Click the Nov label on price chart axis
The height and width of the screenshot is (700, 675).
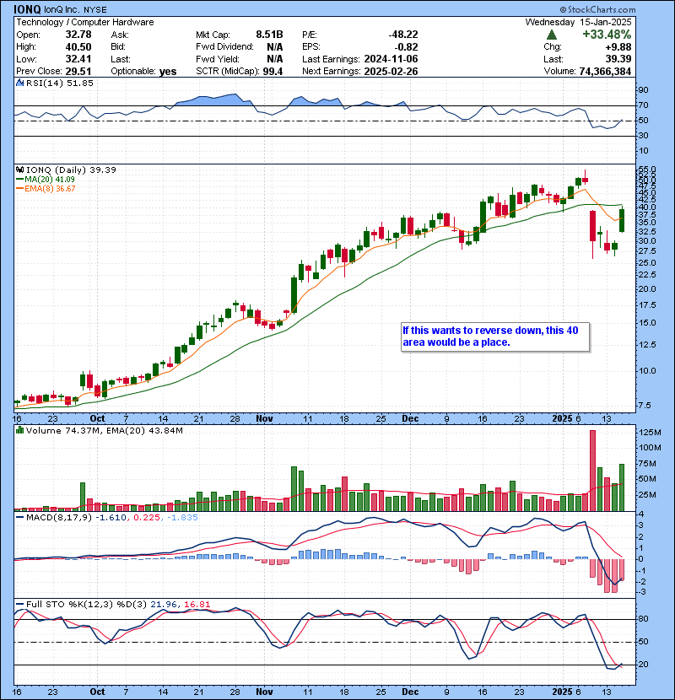pos(264,418)
